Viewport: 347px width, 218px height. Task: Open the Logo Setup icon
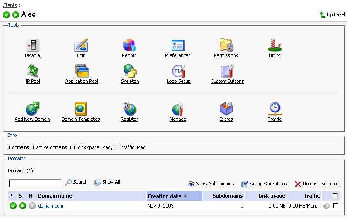[x=179, y=71]
